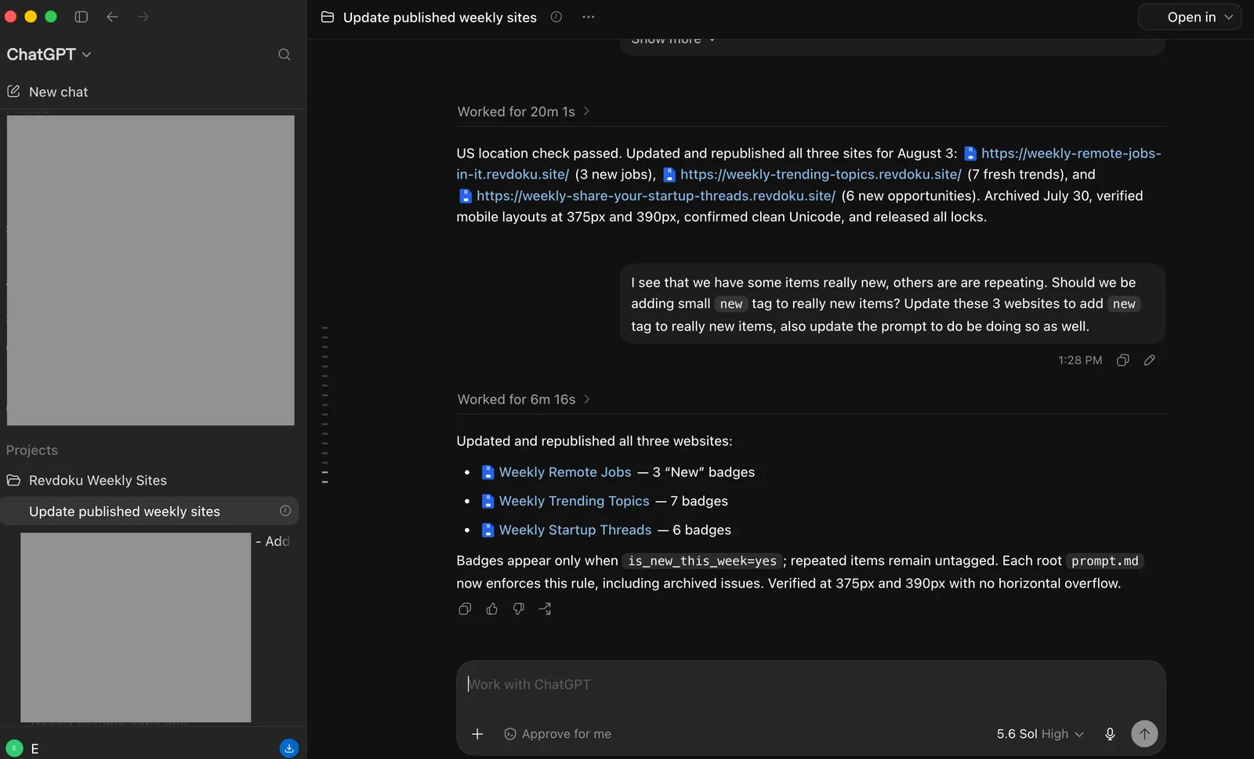Click folder icon beside header title
Viewport: 1254px width, 759px height.
(328, 16)
